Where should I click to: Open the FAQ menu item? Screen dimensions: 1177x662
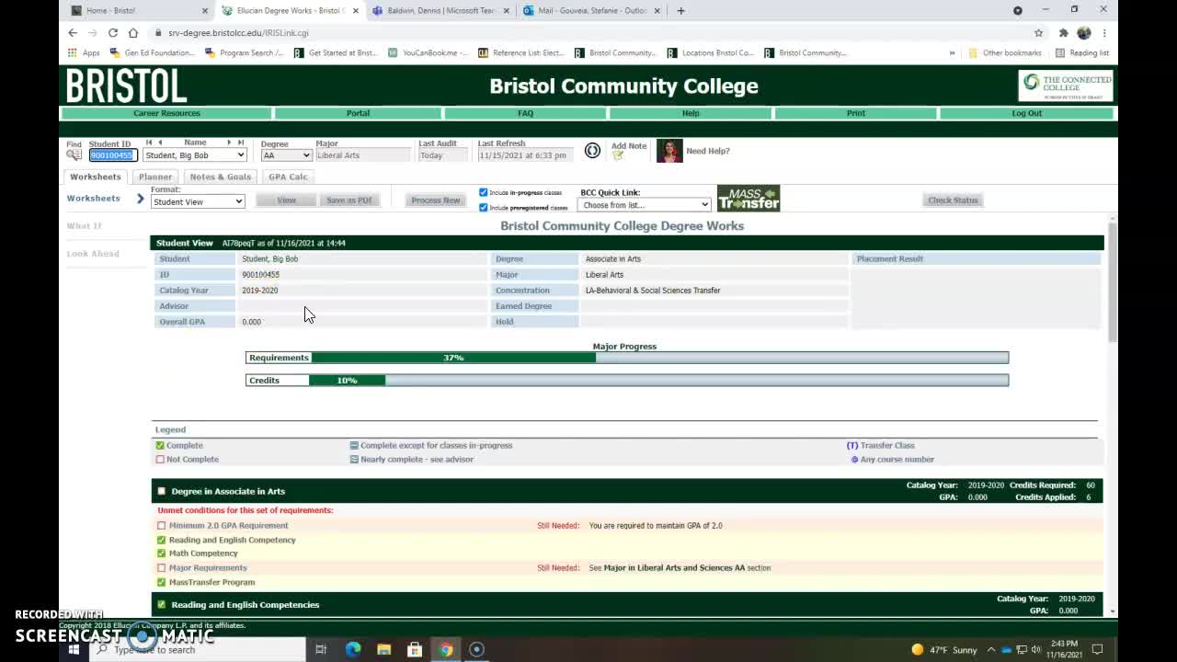(x=525, y=113)
